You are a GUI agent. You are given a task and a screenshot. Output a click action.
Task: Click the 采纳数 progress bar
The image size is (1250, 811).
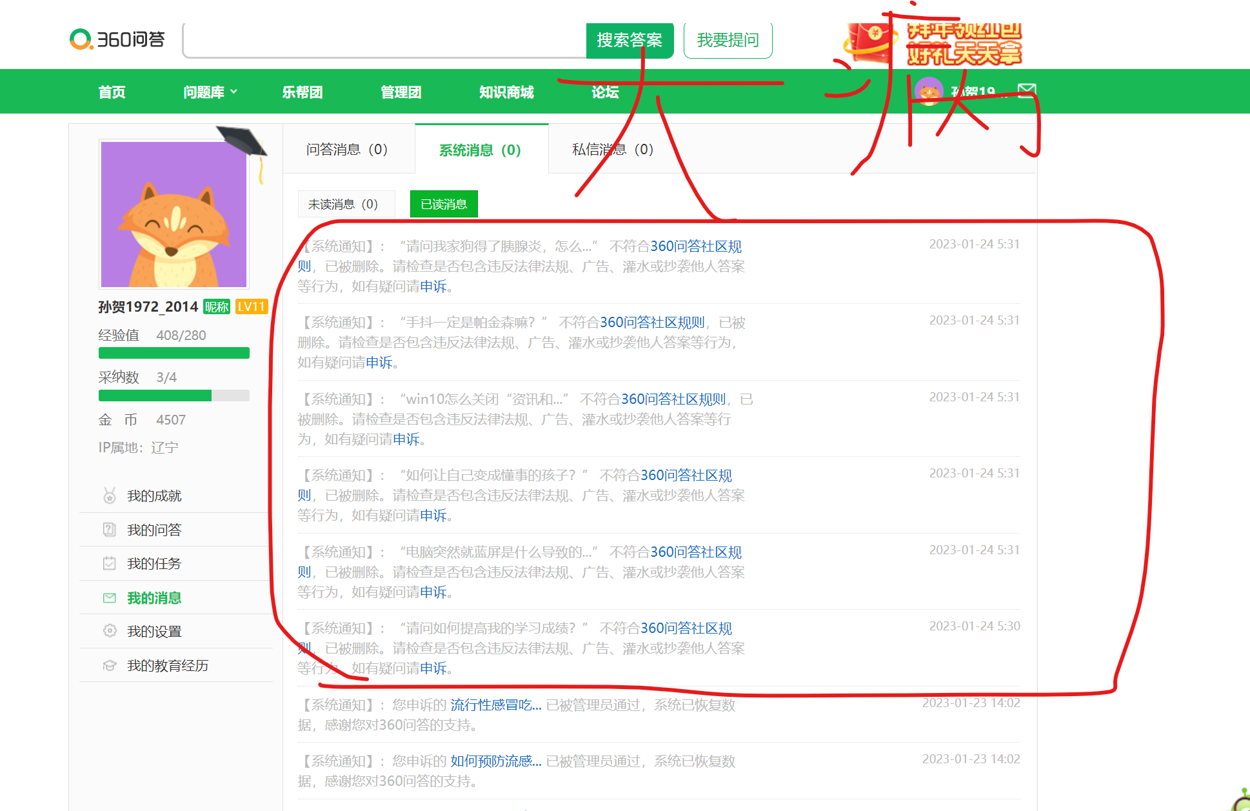point(174,395)
